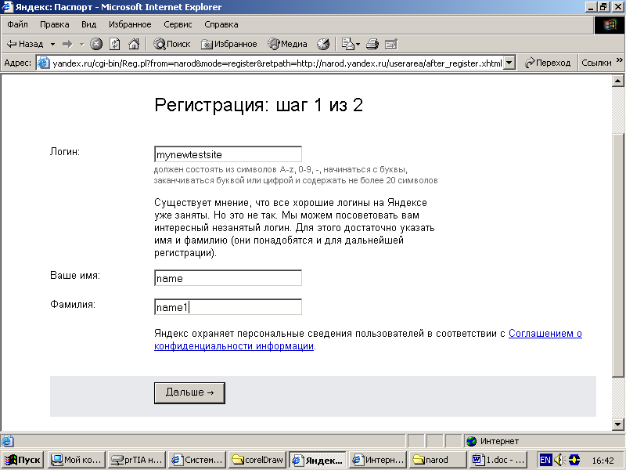Stop page loading with the Stop icon

tap(96, 44)
